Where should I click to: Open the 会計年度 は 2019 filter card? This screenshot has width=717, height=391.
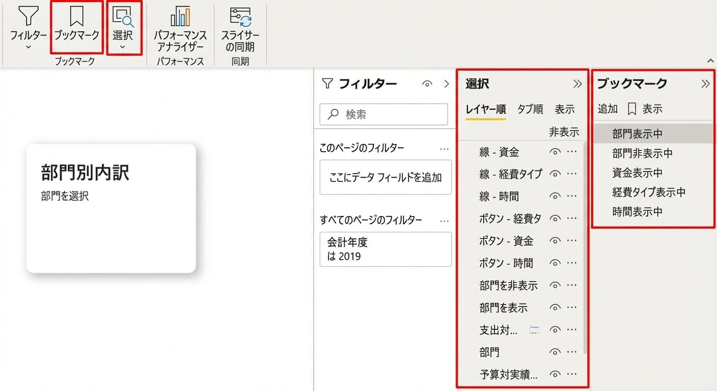(x=385, y=249)
